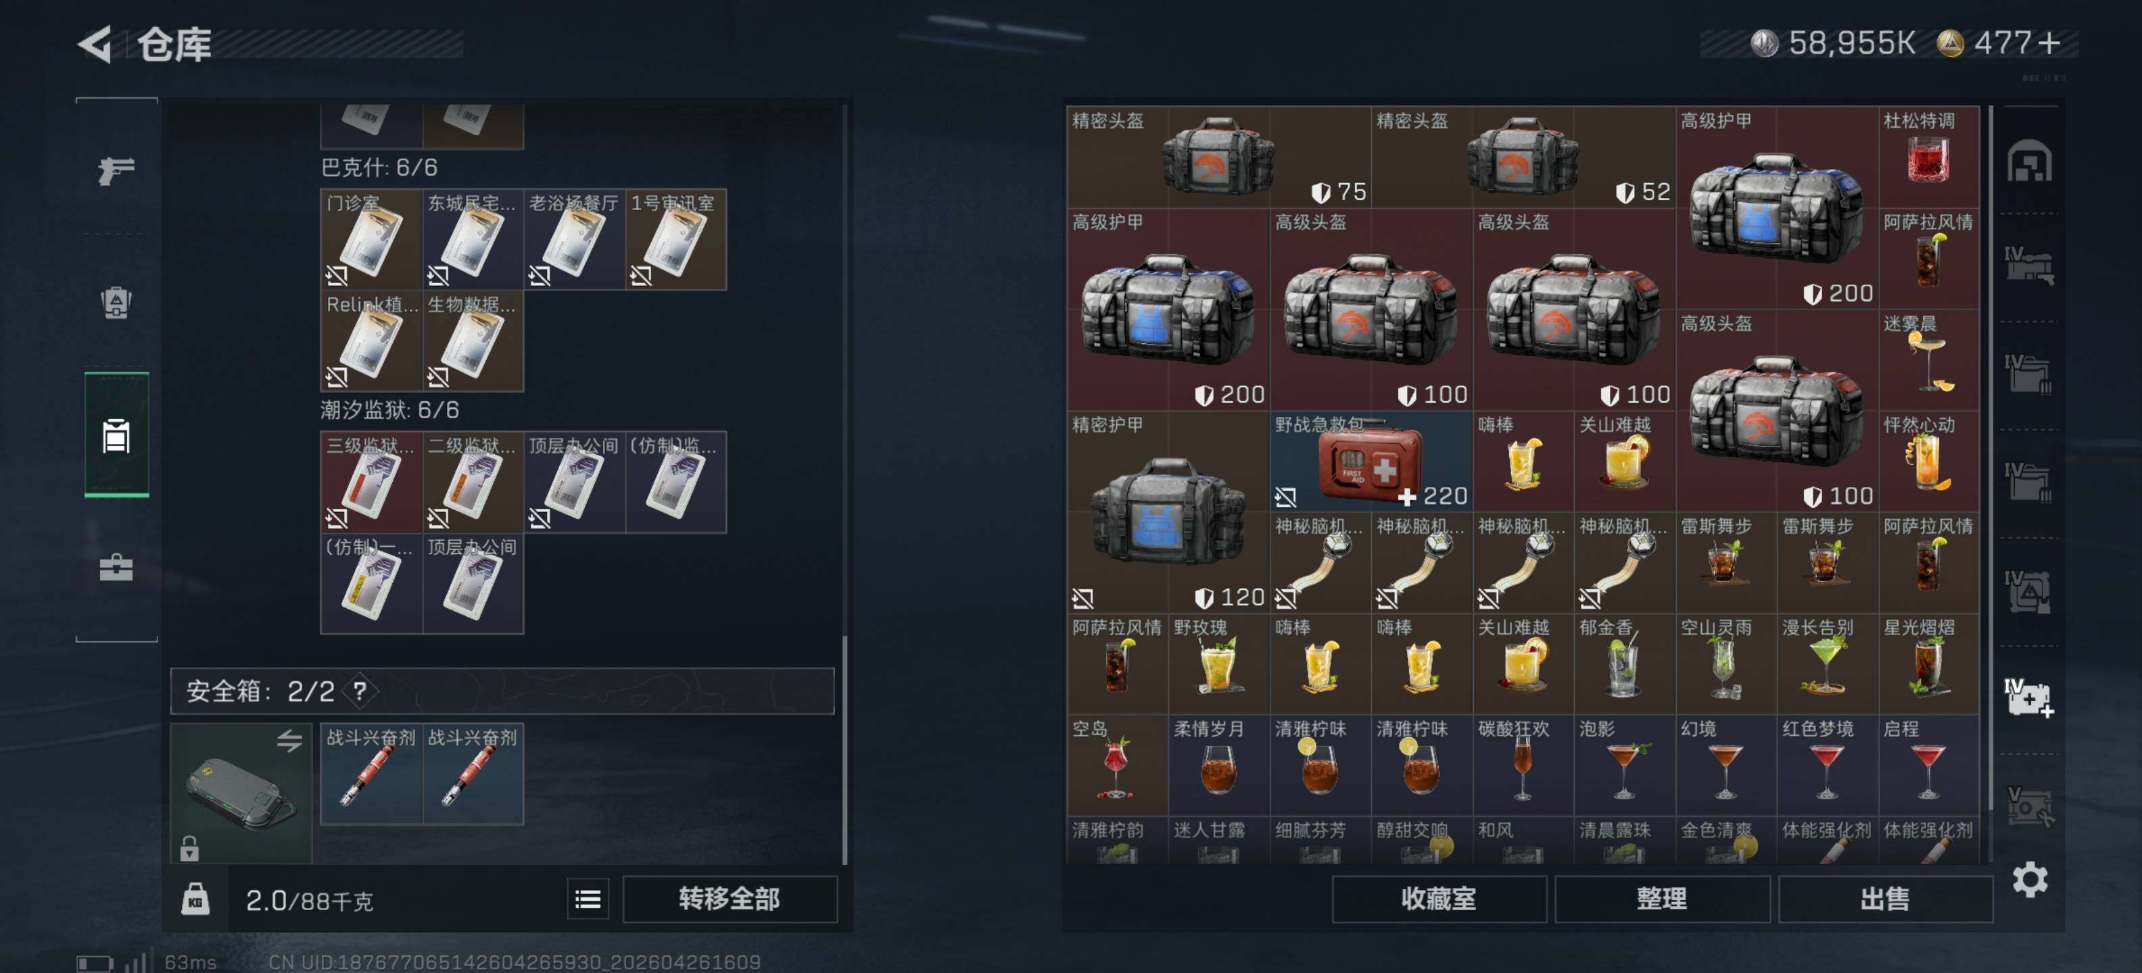2142x973 pixels.
Task: Switch to the active clipboard items tab
Action: (116, 435)
